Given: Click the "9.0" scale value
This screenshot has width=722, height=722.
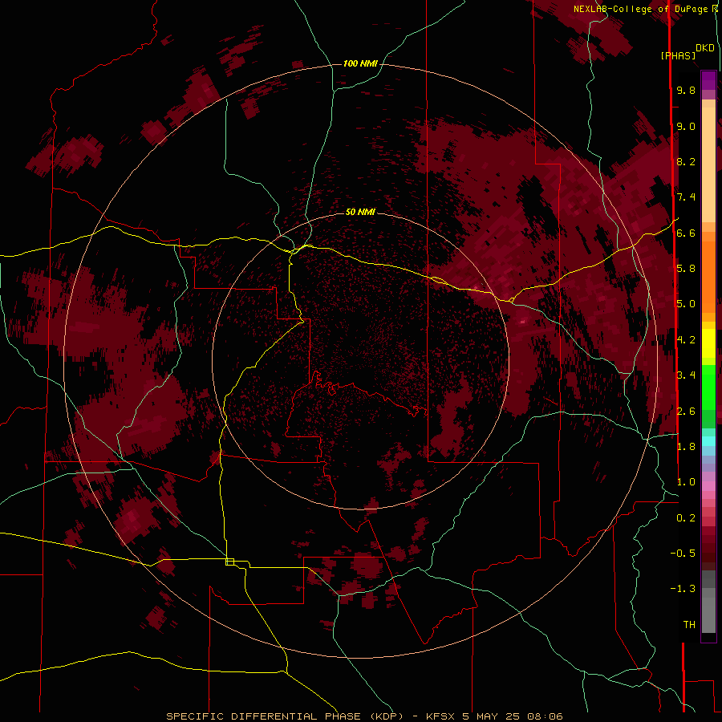Looking at the screenshot, I should click(x=686, y=126).
